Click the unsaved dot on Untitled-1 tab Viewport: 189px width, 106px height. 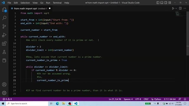(x=50, y=9)
